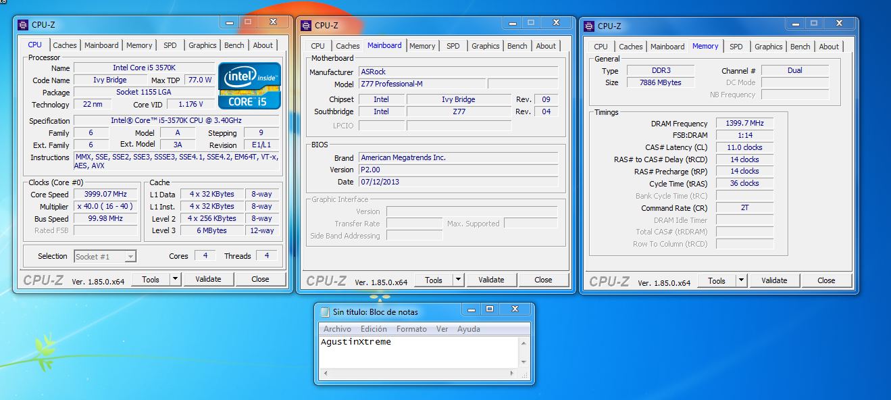This screenshot has width=891, height=400.
Task: Click Tools button in left CPU-Z window
Action: pos(151,279)
